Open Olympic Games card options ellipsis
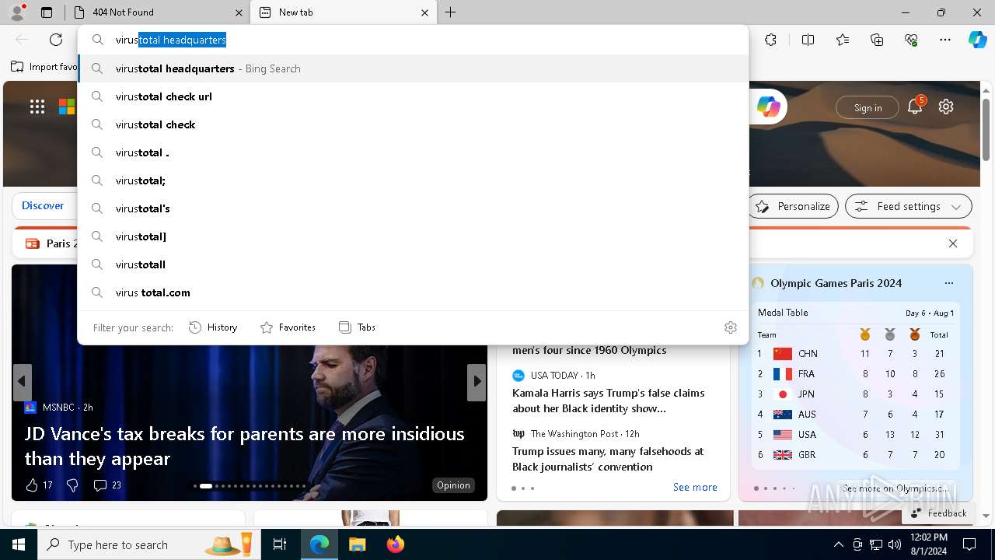 [948, 283]
